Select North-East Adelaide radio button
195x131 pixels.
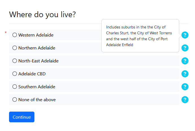pyautogui.click(x=15, y=61)
